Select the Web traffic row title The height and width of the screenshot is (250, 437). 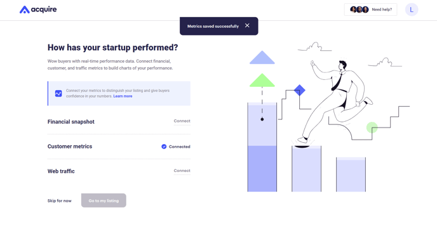tap(61, 171)
